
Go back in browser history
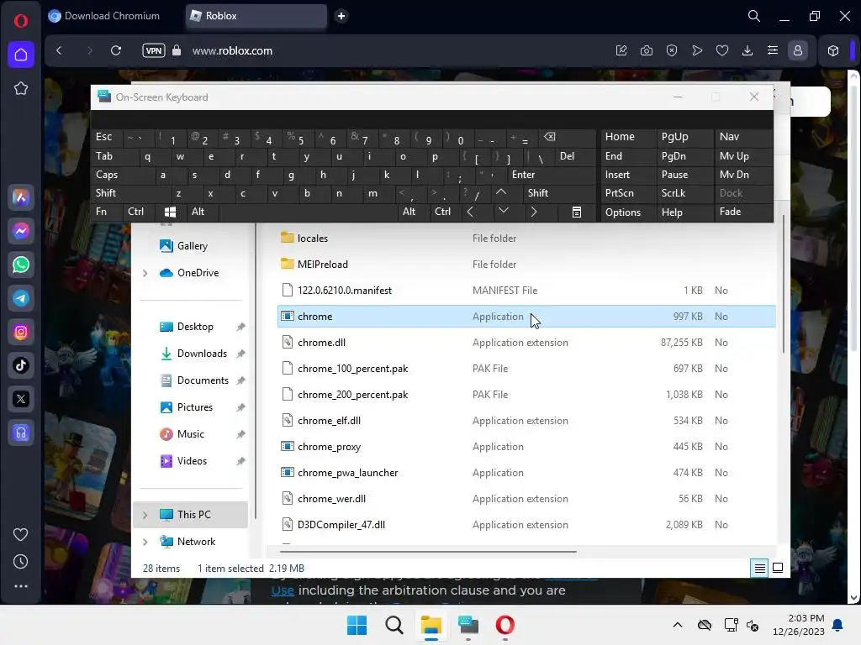pos(60,50)
